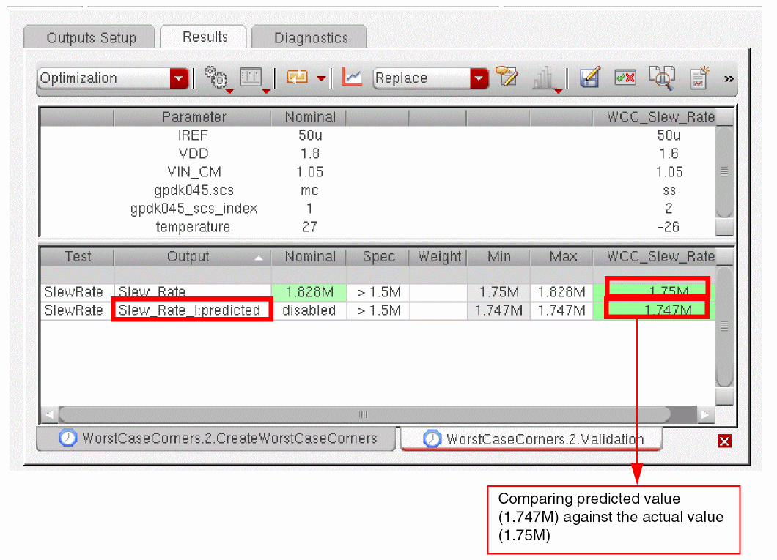Click the grayed histogram bar chart icon

tap(542, 78)
